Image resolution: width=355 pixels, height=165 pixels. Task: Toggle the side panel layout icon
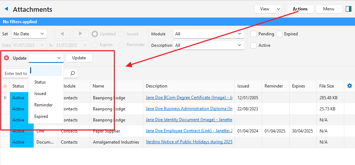coord(348,9)
